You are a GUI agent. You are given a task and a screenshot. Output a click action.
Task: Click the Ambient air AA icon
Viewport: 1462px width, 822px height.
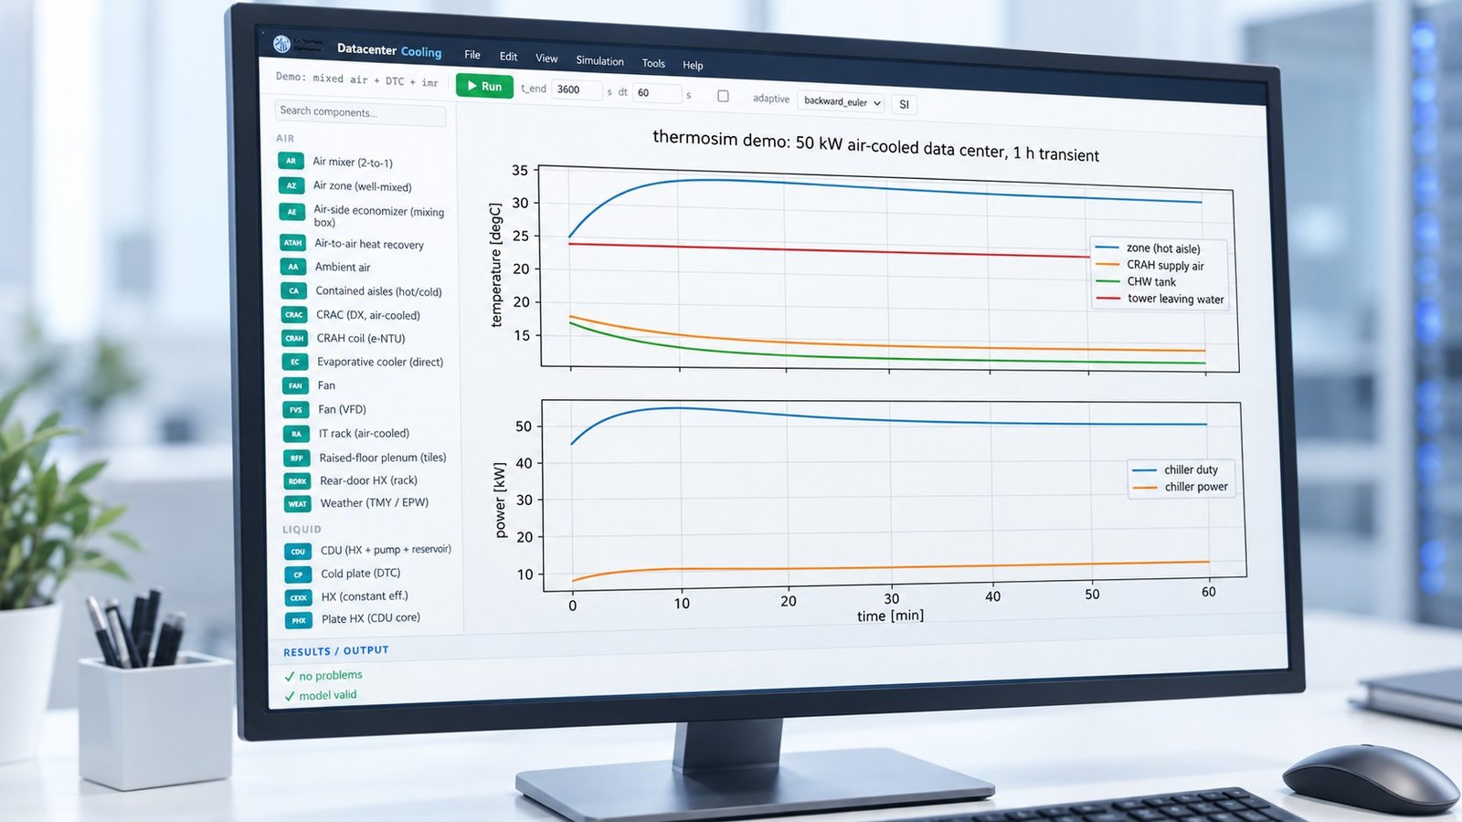point(293,267)
